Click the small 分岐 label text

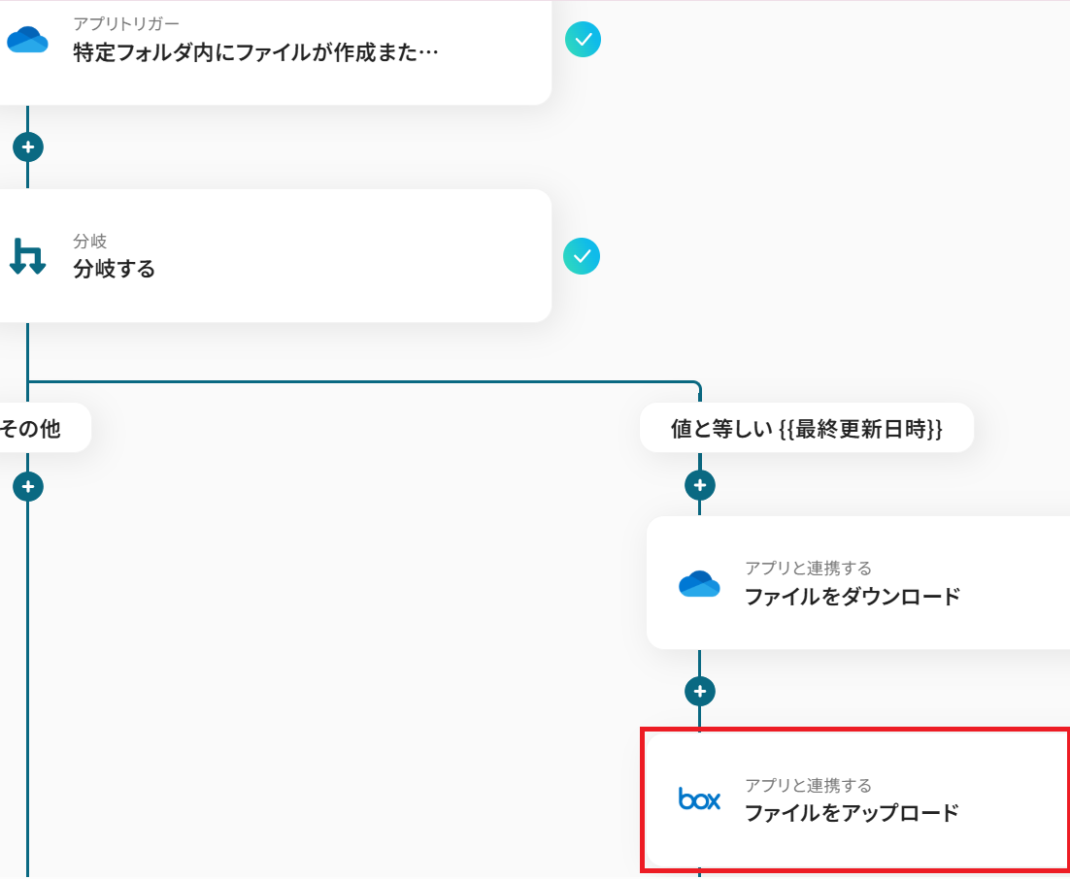pyautogui.click(x=89, y=242)
